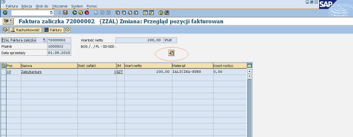
Task: Click the Koszt rozlicz. cell 0,00
Action: click(230, 72)
